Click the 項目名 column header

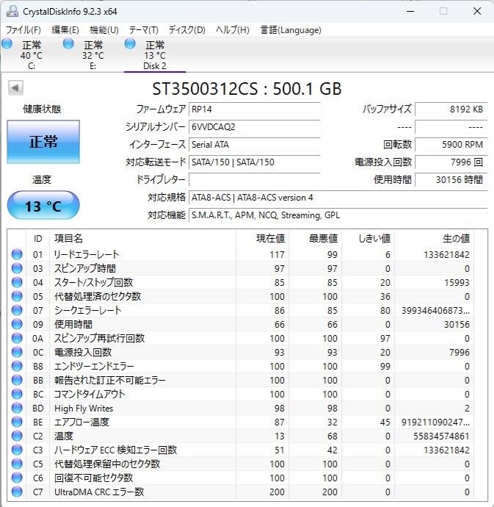point(143,239)
